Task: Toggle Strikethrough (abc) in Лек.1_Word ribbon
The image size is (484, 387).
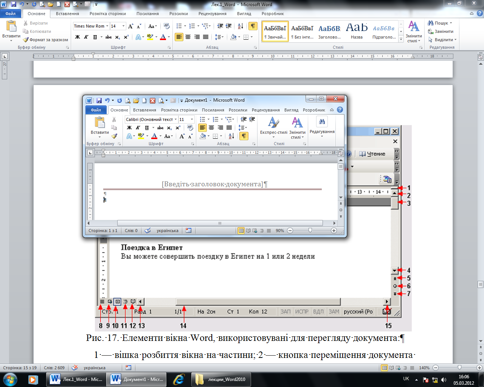Action: [109, 37]
